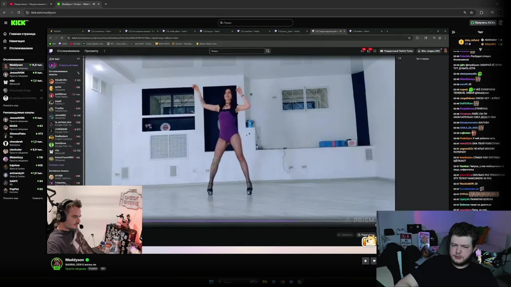511x287 pixels.
Task: Close the Maddyson Stream tab
Action: [99, 4]
